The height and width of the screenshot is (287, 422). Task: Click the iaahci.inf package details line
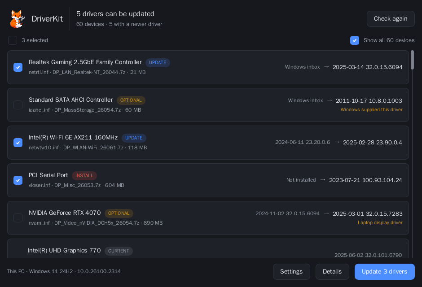pos(85,110)
